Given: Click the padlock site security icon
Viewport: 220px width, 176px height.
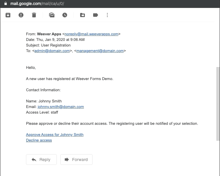Looking at the screenshot, I should tap(5, 4).
